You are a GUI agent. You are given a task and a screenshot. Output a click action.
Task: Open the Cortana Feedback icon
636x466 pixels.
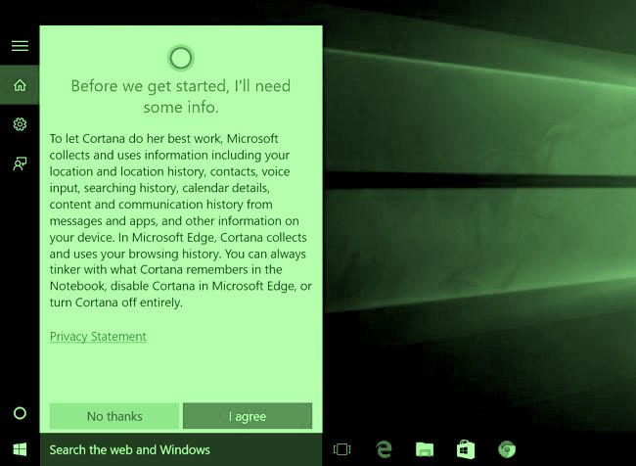20,163
